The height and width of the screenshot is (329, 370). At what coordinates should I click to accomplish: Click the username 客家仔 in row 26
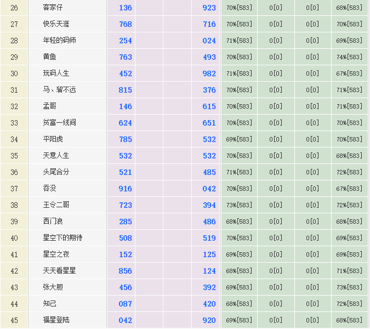pyautogui.click(x=53, y=8)
